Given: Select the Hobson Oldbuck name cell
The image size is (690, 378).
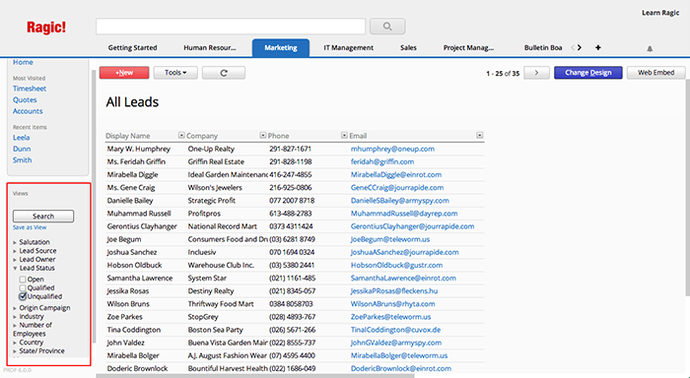Looking at the screenshot, I should coord(134,265).
